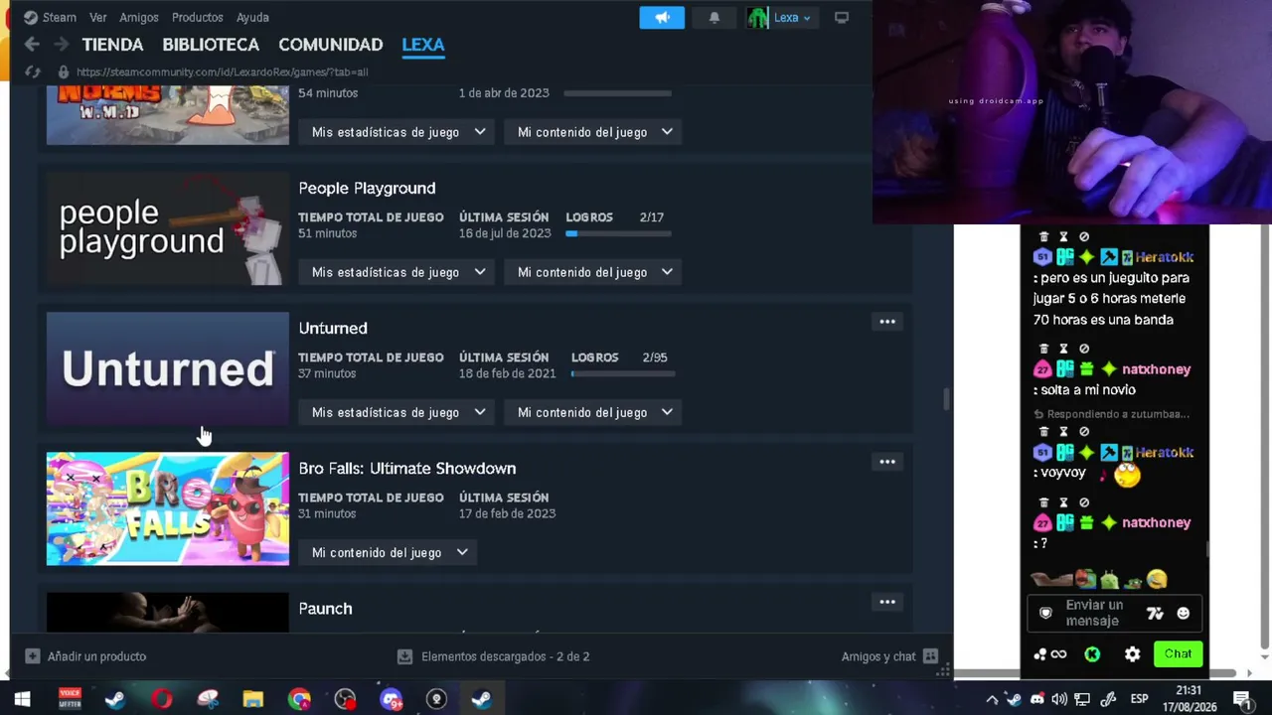Open chat settings gear icon
The width and height of the screenshot is (1272, 715).
coord(1132,653)
